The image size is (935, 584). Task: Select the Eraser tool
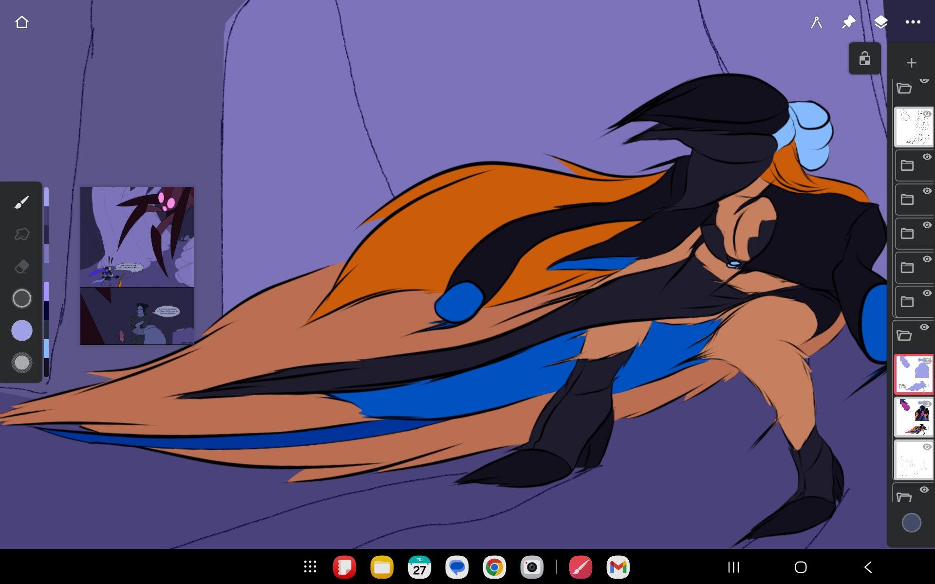click(21, 267)
